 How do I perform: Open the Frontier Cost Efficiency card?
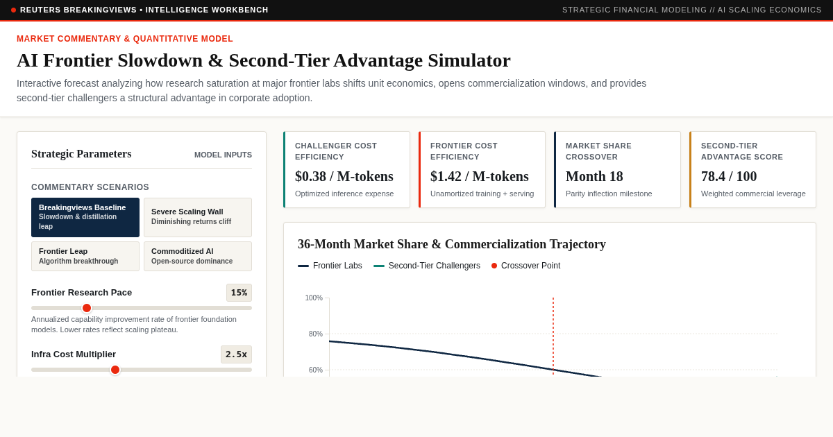pos(482,170)
